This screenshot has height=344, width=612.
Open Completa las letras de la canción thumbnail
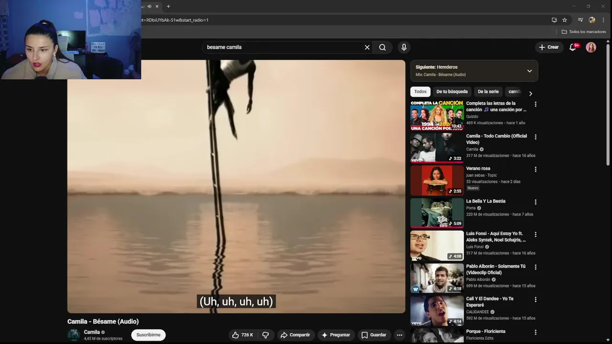[437, 115]
